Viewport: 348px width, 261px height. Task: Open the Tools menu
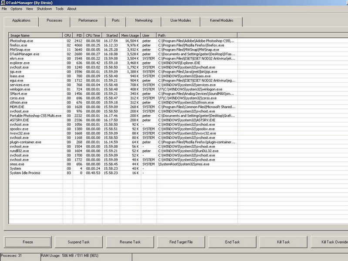click(x=60, y=9)
